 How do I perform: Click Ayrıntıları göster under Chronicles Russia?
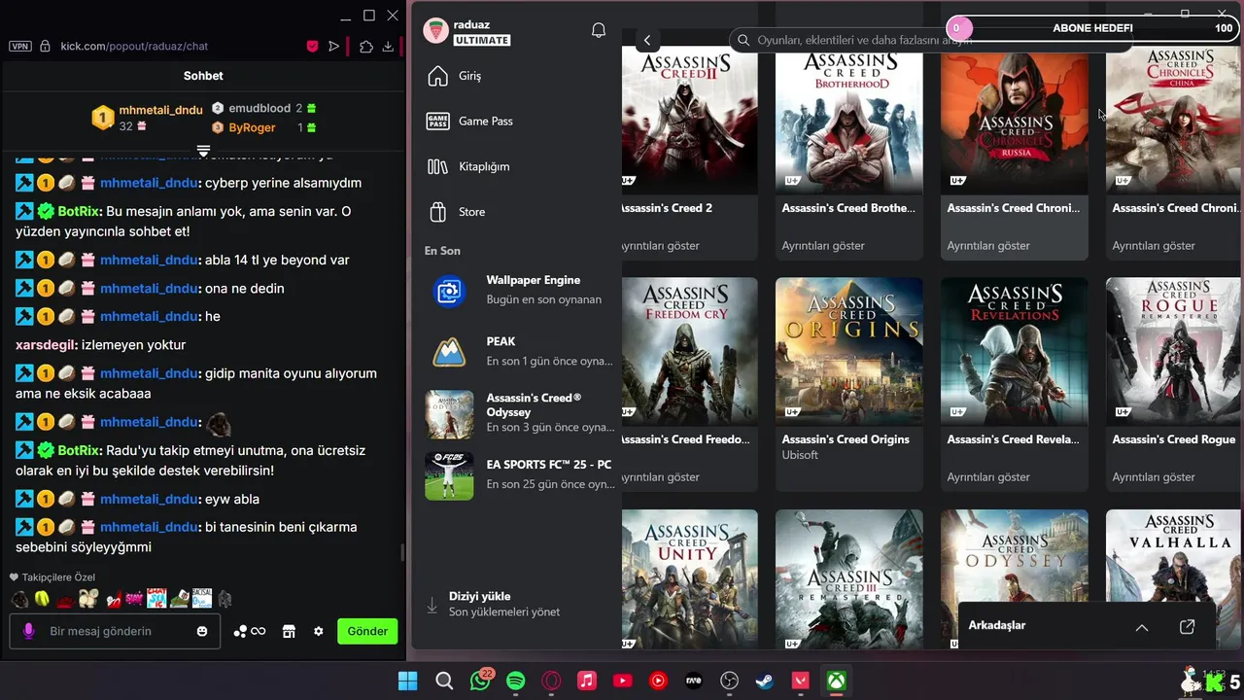988,246
